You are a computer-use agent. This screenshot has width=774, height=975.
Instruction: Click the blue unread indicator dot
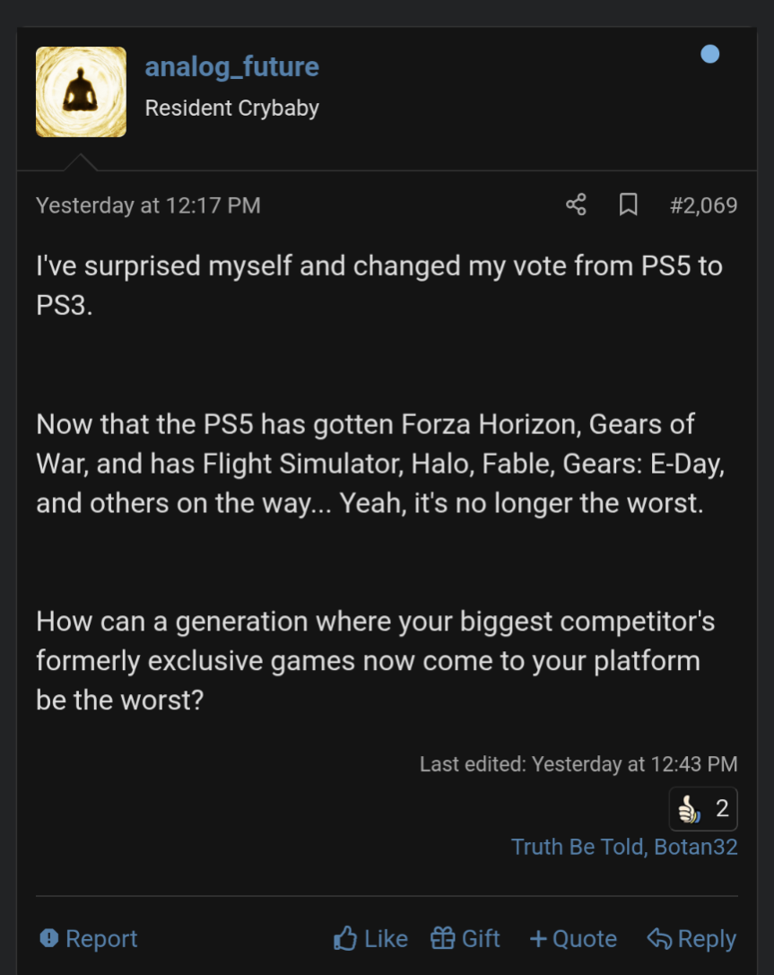[709, 55]
